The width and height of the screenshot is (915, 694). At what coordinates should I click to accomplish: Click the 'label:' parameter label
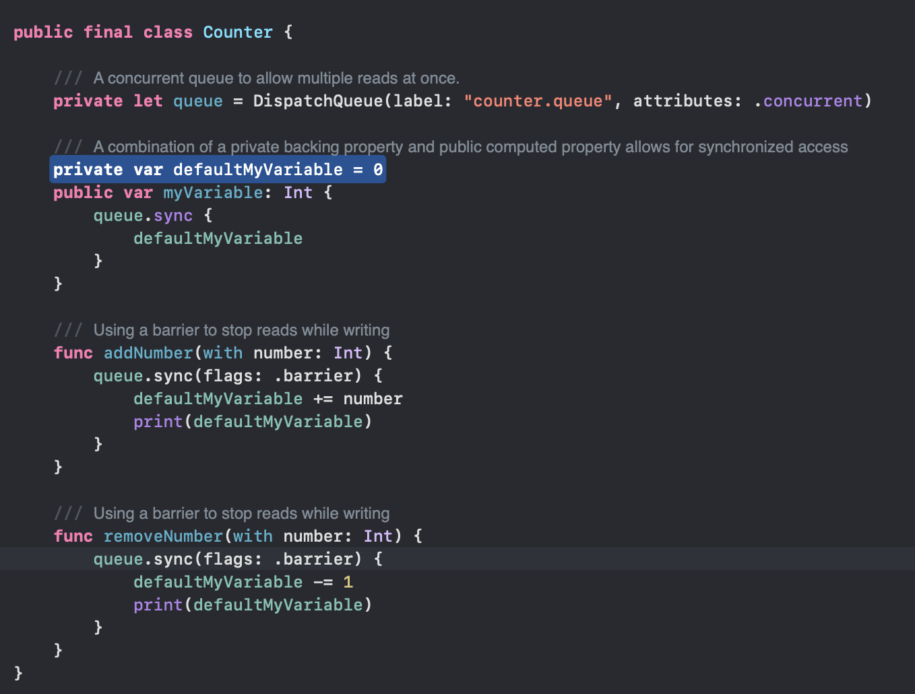pos(422,101)
